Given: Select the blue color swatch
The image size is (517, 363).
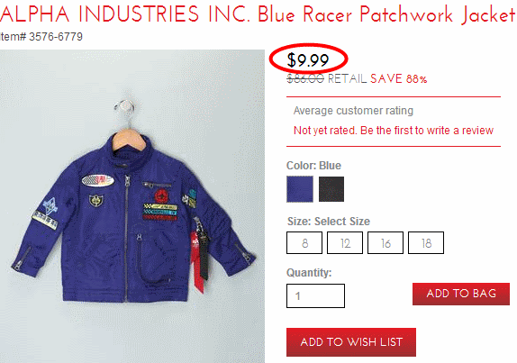Looking at the screenshot, I should [x=300, y=189].
